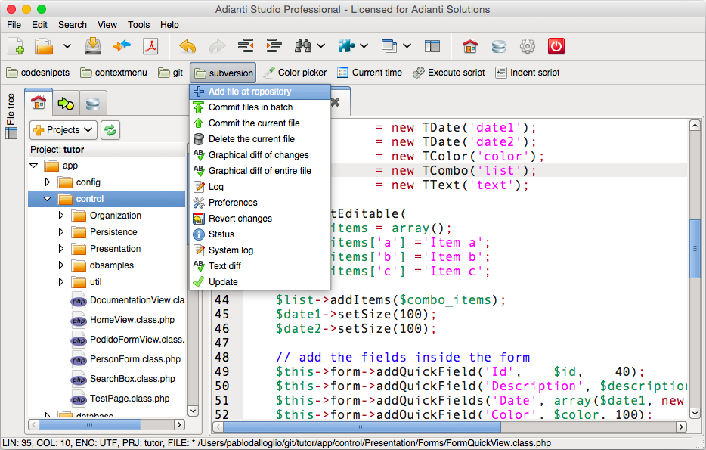Select the Update menu entry
Image resolution: width=706 pixels, height=450 pixels.
tap(260, 282)
